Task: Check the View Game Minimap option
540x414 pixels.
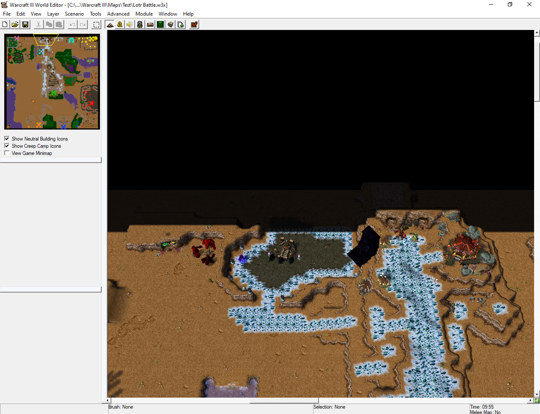Action: (7, 153)
